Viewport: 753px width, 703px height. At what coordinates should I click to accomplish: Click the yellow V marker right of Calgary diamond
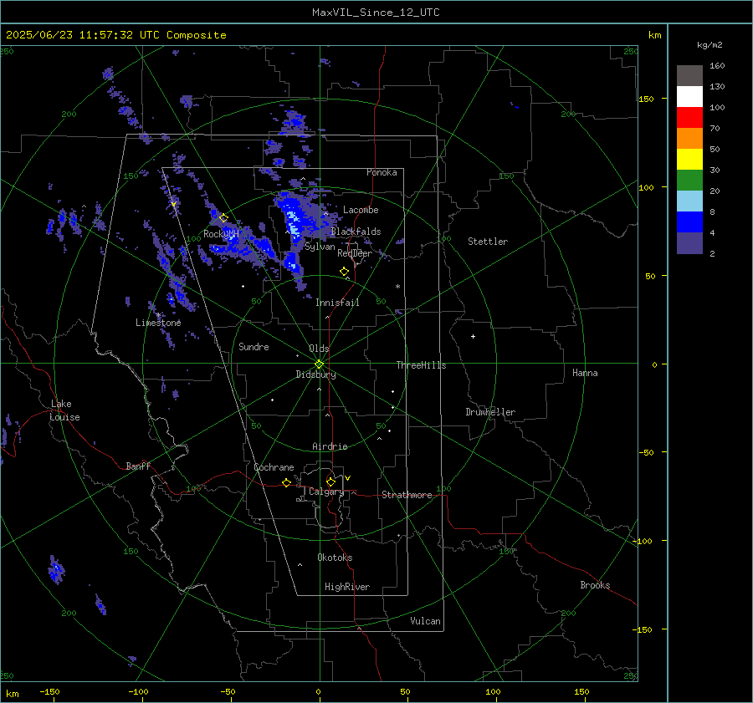(347, 478)
